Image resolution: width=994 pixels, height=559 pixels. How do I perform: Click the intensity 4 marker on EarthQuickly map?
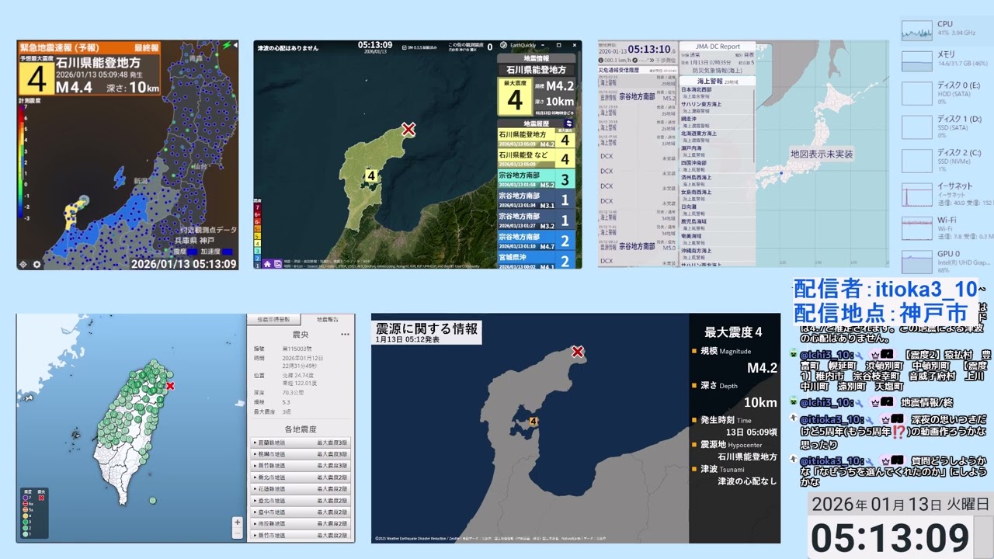point(371,176)
